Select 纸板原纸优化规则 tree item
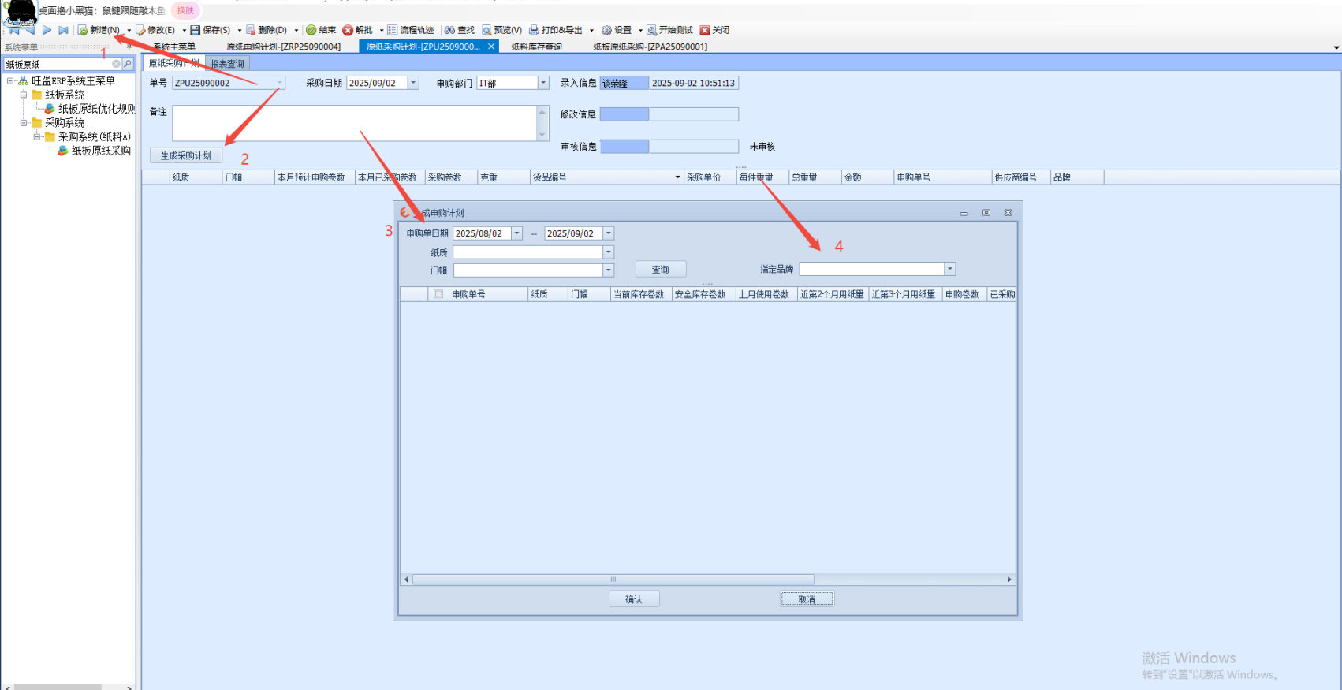Image resolution: width=1342 pixels, height=690 pixels. coord(96,109)
